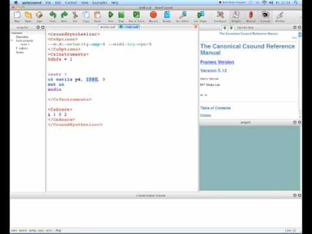This screenshot has width=312, height=234.
Task: Close the Inspector panel
Action: 43,27
